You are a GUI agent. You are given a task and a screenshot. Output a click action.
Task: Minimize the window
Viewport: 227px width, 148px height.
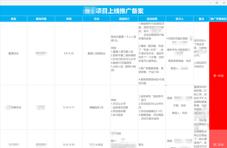click(210, 3)
